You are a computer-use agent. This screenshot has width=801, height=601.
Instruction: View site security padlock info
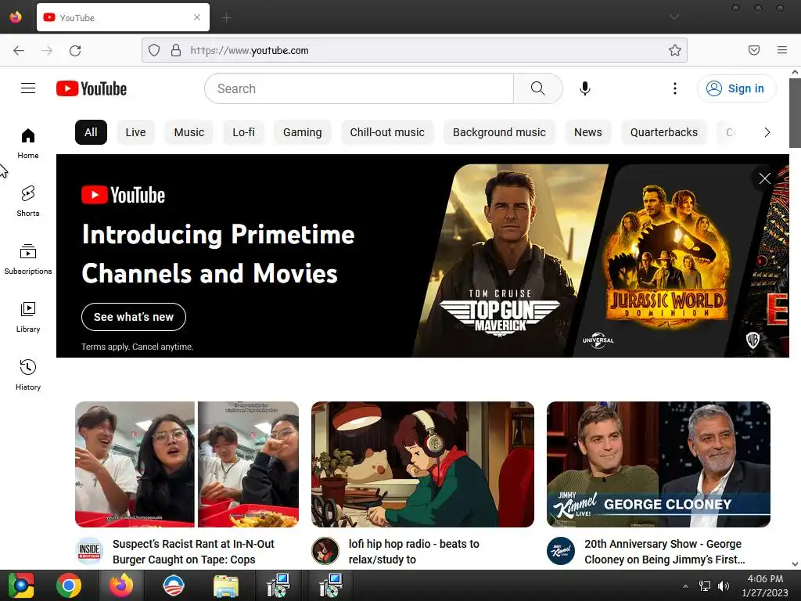click(x=176, y=50)
